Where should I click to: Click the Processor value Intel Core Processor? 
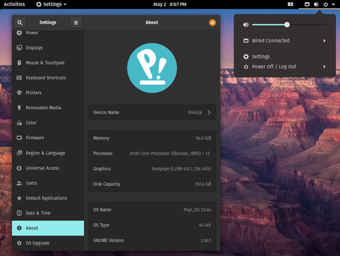(x=169, y=153)
